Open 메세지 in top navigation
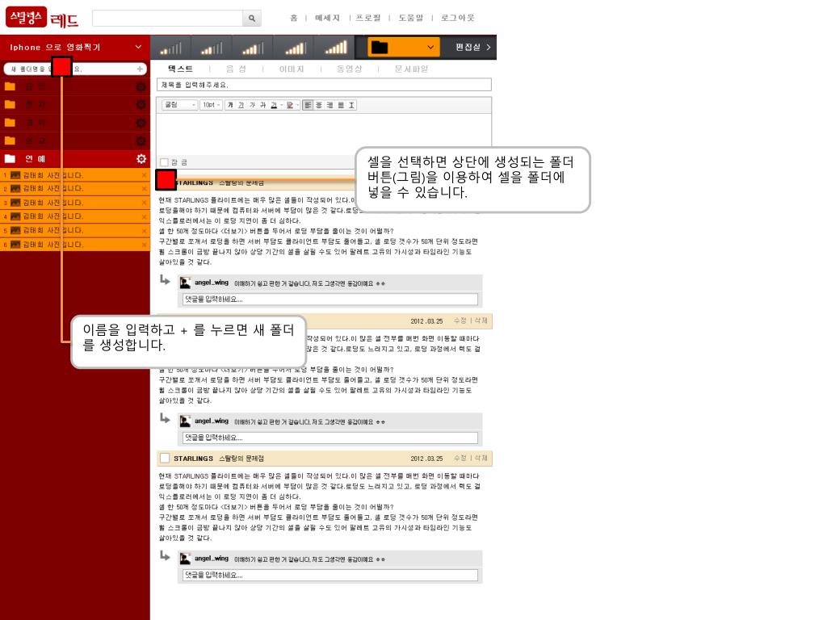 (x=327, y=18)
